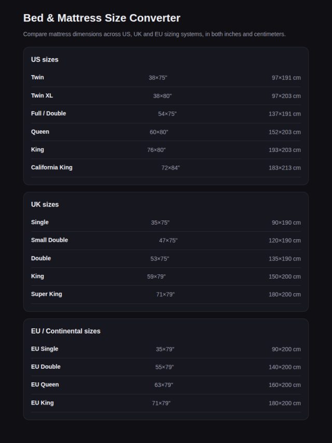This screenshot has height=443, width=332.
Task: Select the Full / Double size name
Action: (48, 113)
